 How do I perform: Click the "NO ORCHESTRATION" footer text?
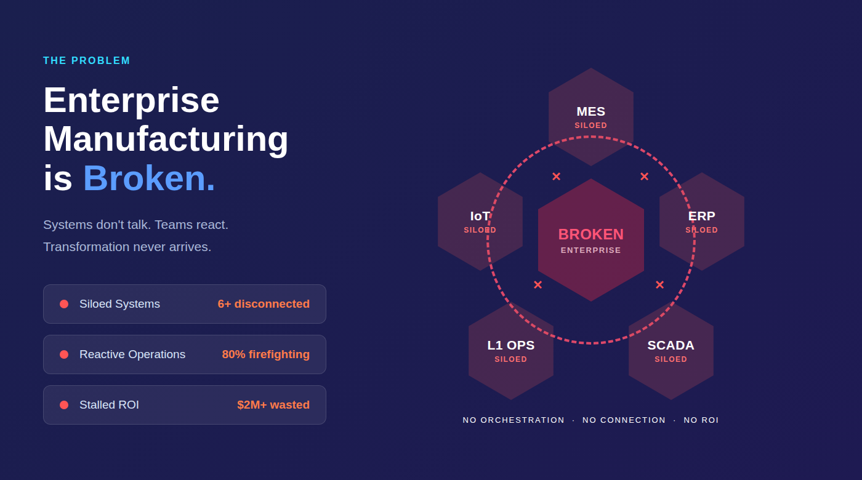(514, 420)
